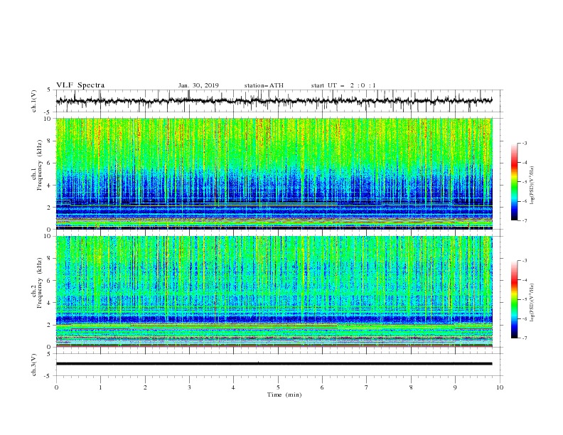The width and height of the screenshot is (563, 435).
Task: Click the ch.1 spectrogram panel
Action: click(274, 173)
